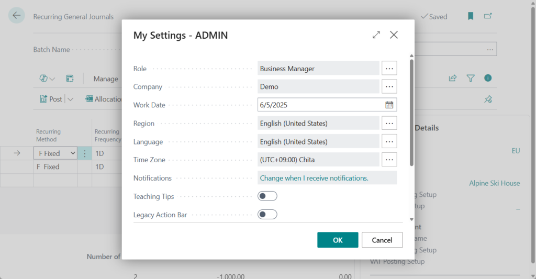Open the Manage menu

pos(106,79)
